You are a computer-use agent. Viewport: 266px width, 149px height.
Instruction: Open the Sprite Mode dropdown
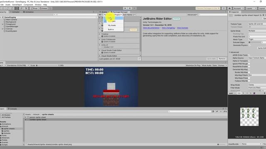257,31
